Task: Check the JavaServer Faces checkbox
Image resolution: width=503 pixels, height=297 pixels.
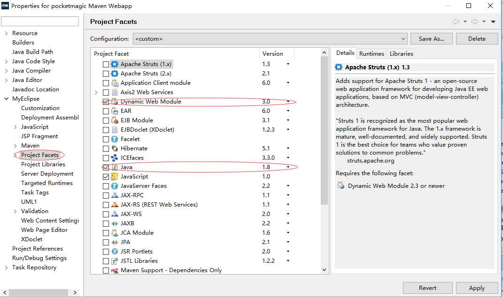Action: (106, 186)
